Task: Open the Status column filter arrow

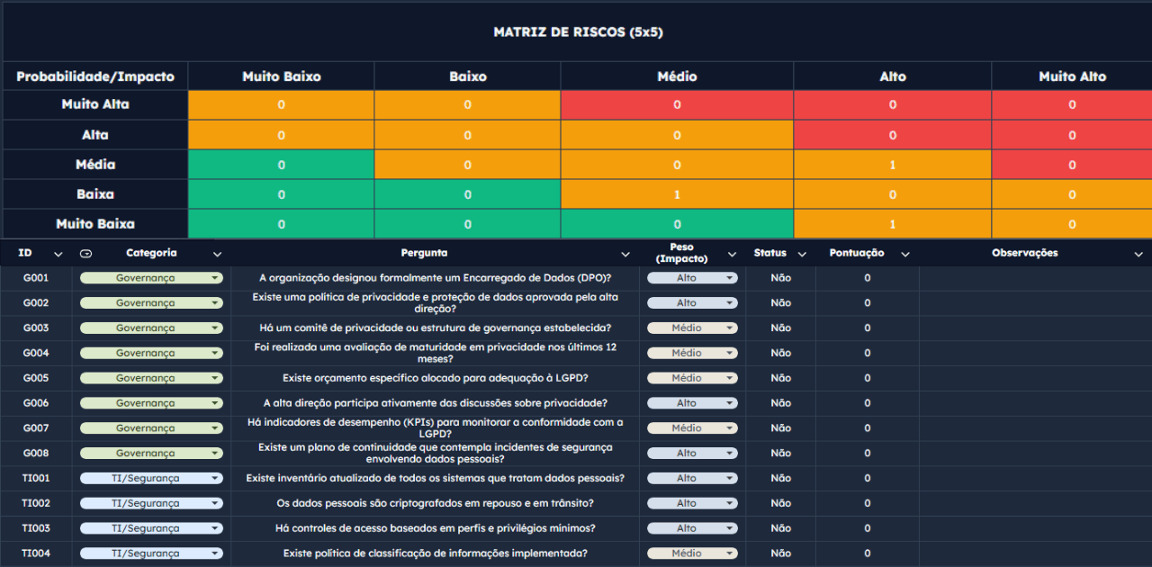Action: [x=802, y=254]
